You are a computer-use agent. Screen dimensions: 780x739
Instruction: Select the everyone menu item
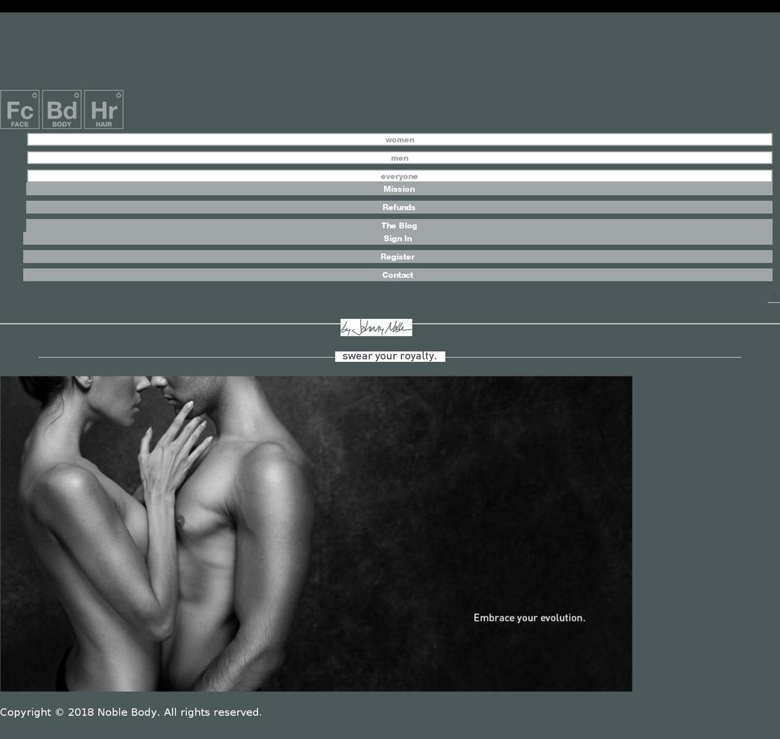tap(399, 176)
